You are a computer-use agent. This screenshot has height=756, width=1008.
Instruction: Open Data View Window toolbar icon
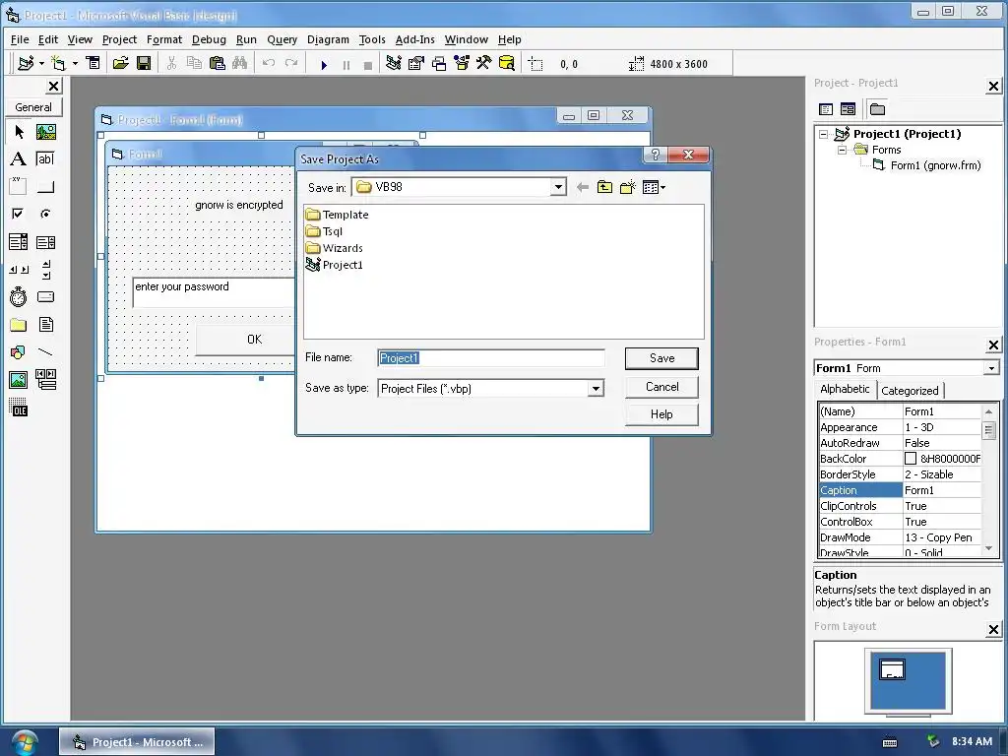coord(507,63)
